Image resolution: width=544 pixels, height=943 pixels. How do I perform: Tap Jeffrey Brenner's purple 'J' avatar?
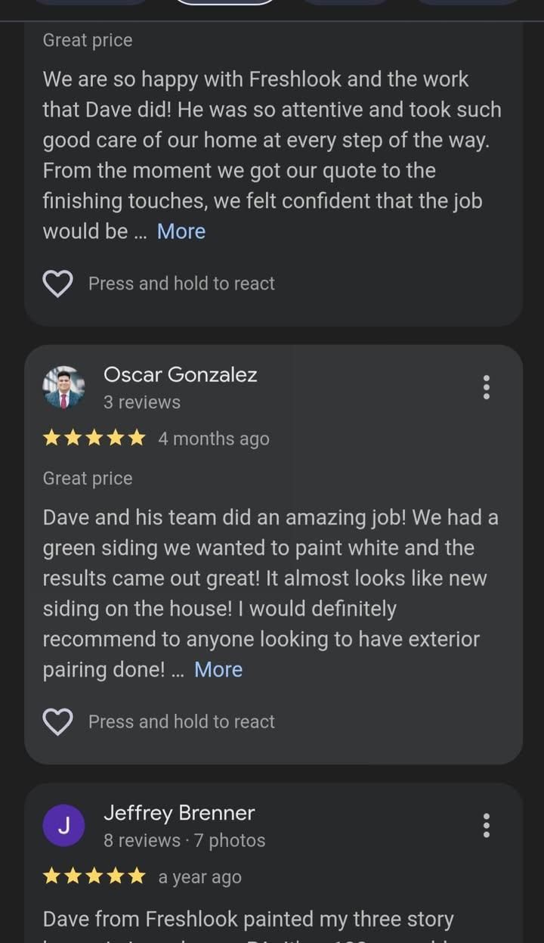(63, 825)
